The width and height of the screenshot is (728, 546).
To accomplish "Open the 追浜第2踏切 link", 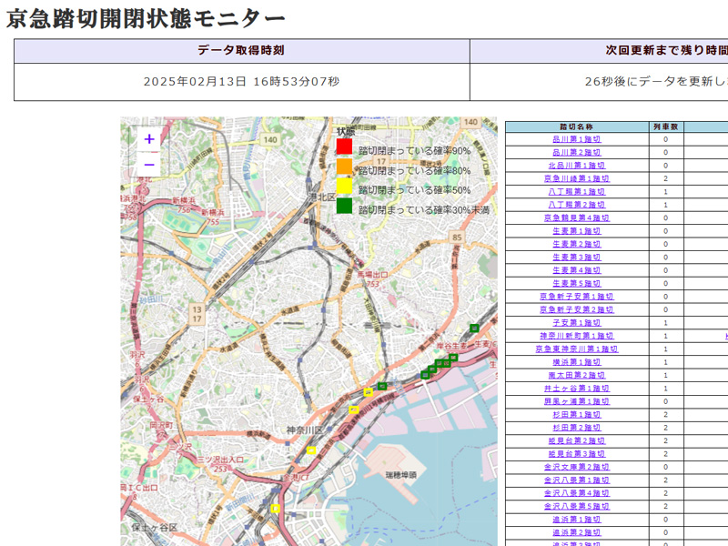I will 577,532.
